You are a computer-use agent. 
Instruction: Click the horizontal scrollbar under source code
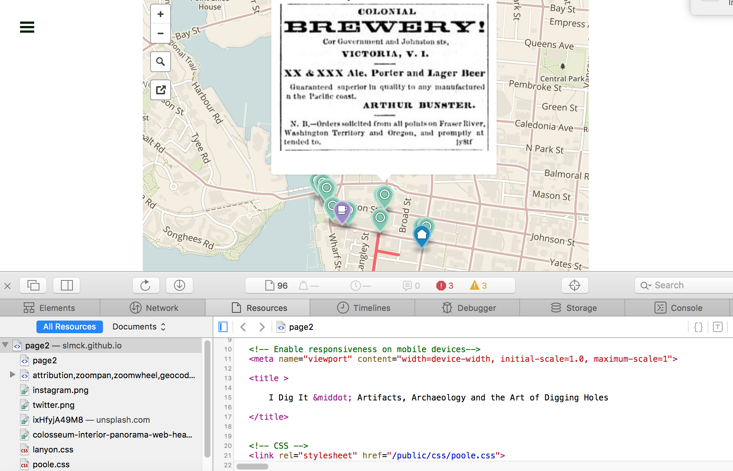coord(252,467)
